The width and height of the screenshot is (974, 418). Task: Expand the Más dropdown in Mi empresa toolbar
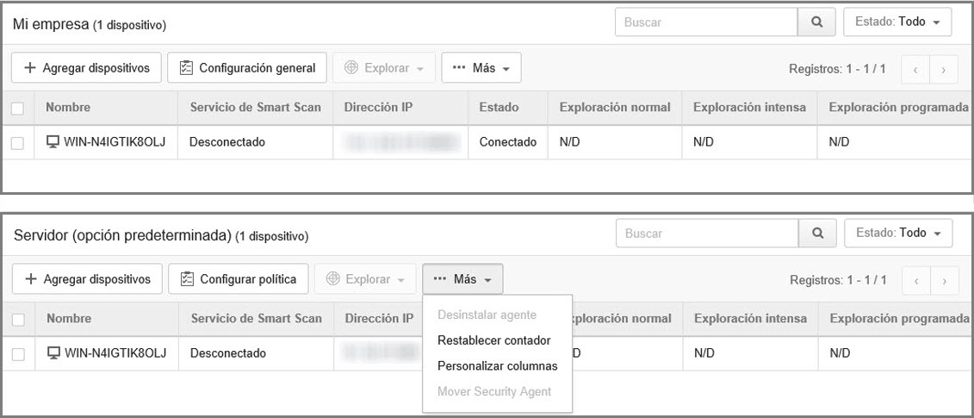[481, 67]
